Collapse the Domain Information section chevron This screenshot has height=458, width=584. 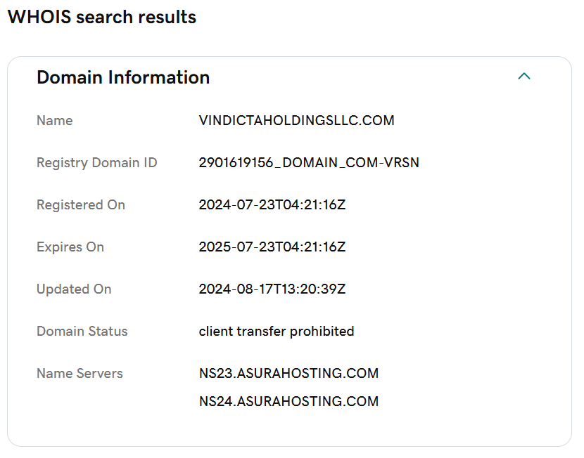(524, 76)
